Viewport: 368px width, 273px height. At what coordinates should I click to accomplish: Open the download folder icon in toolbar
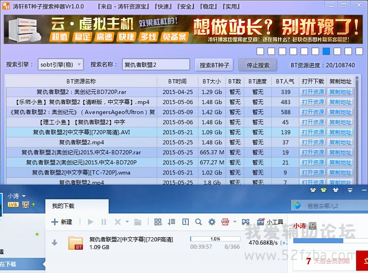[137, 222]
